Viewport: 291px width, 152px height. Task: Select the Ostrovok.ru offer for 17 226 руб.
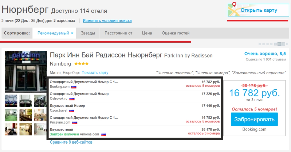click(135, 96)
